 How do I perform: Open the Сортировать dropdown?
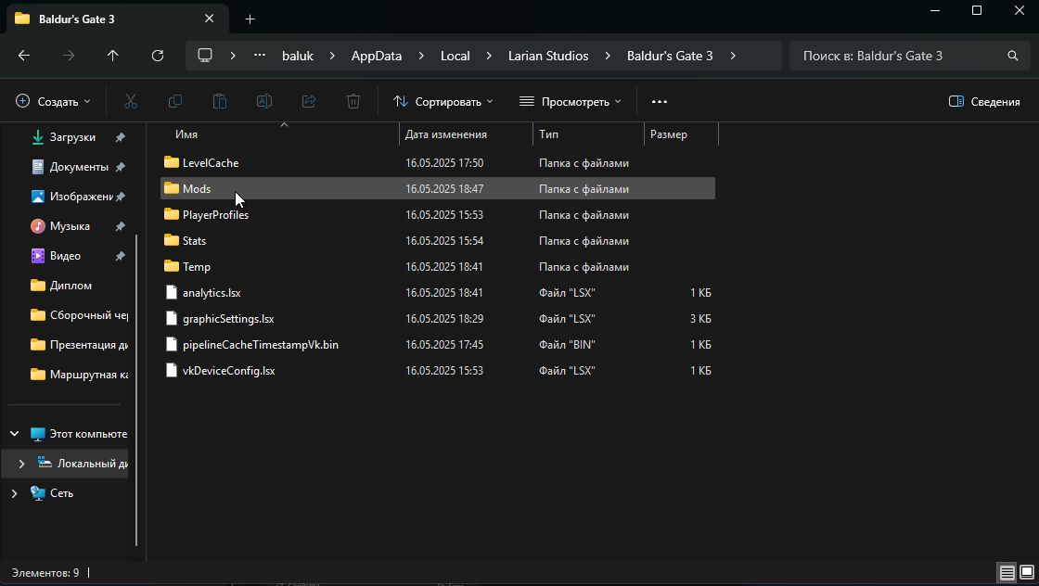tap(443, 101)
